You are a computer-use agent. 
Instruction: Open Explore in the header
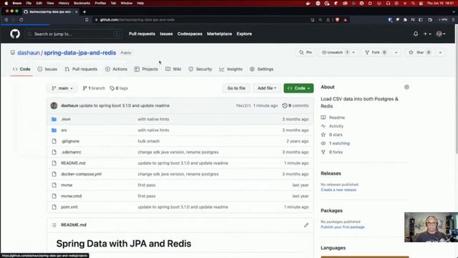[244, 34]
